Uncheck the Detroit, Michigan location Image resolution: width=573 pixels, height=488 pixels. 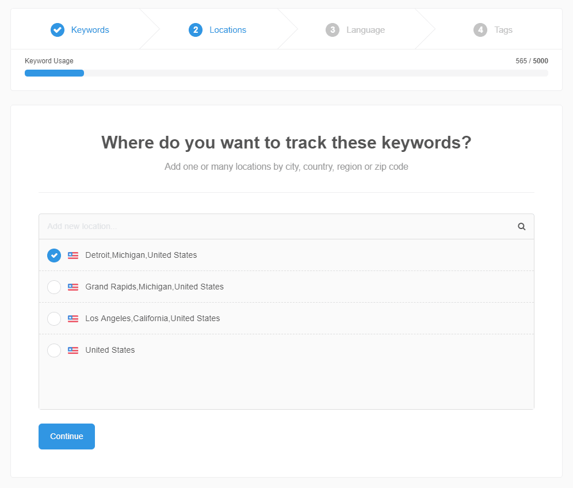(54, 255)
